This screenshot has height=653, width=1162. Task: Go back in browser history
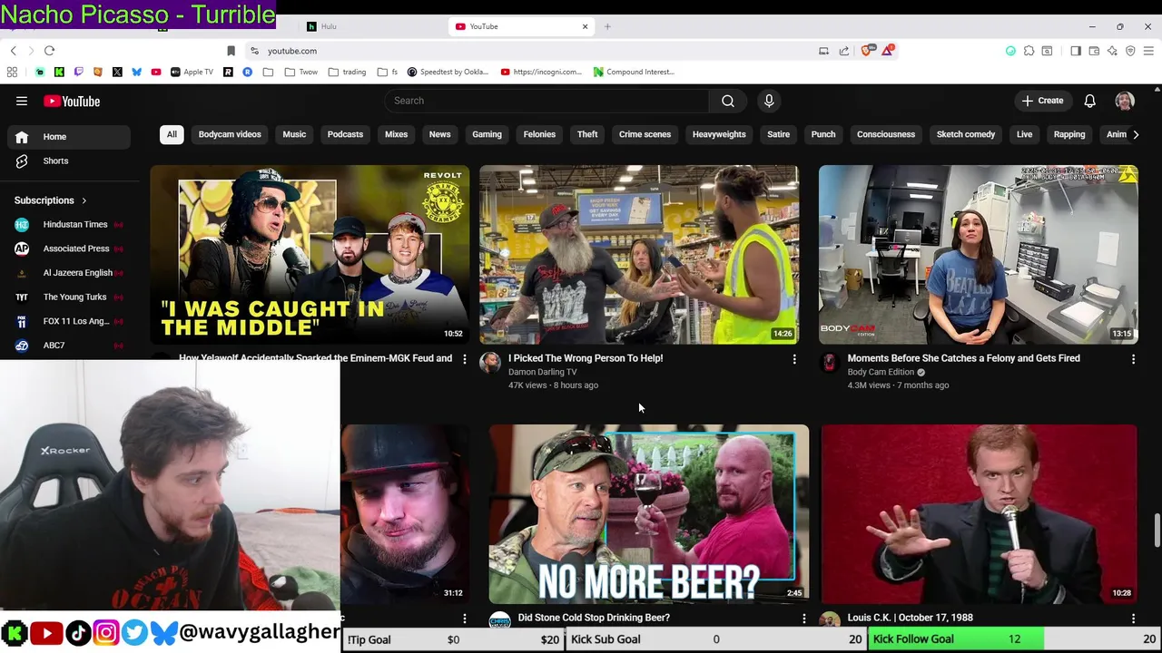point(13,51)
